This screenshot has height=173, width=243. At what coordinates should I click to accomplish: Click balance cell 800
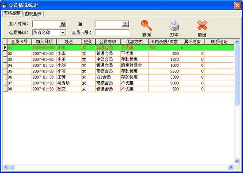pos(164,53)
